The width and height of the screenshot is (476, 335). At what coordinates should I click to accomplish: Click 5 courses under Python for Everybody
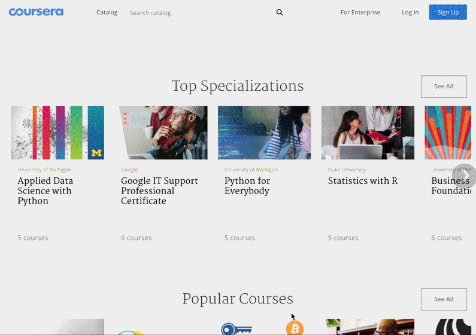[239, 238]
